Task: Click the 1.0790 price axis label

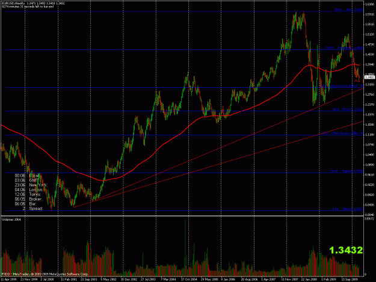Action: click(370, 145)
